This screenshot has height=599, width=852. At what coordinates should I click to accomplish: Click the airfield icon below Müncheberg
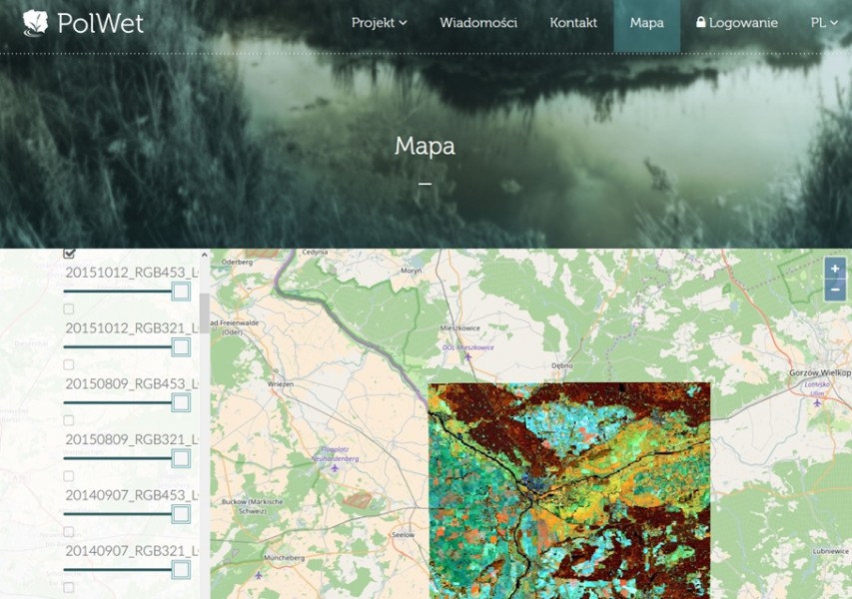point(259,575)
